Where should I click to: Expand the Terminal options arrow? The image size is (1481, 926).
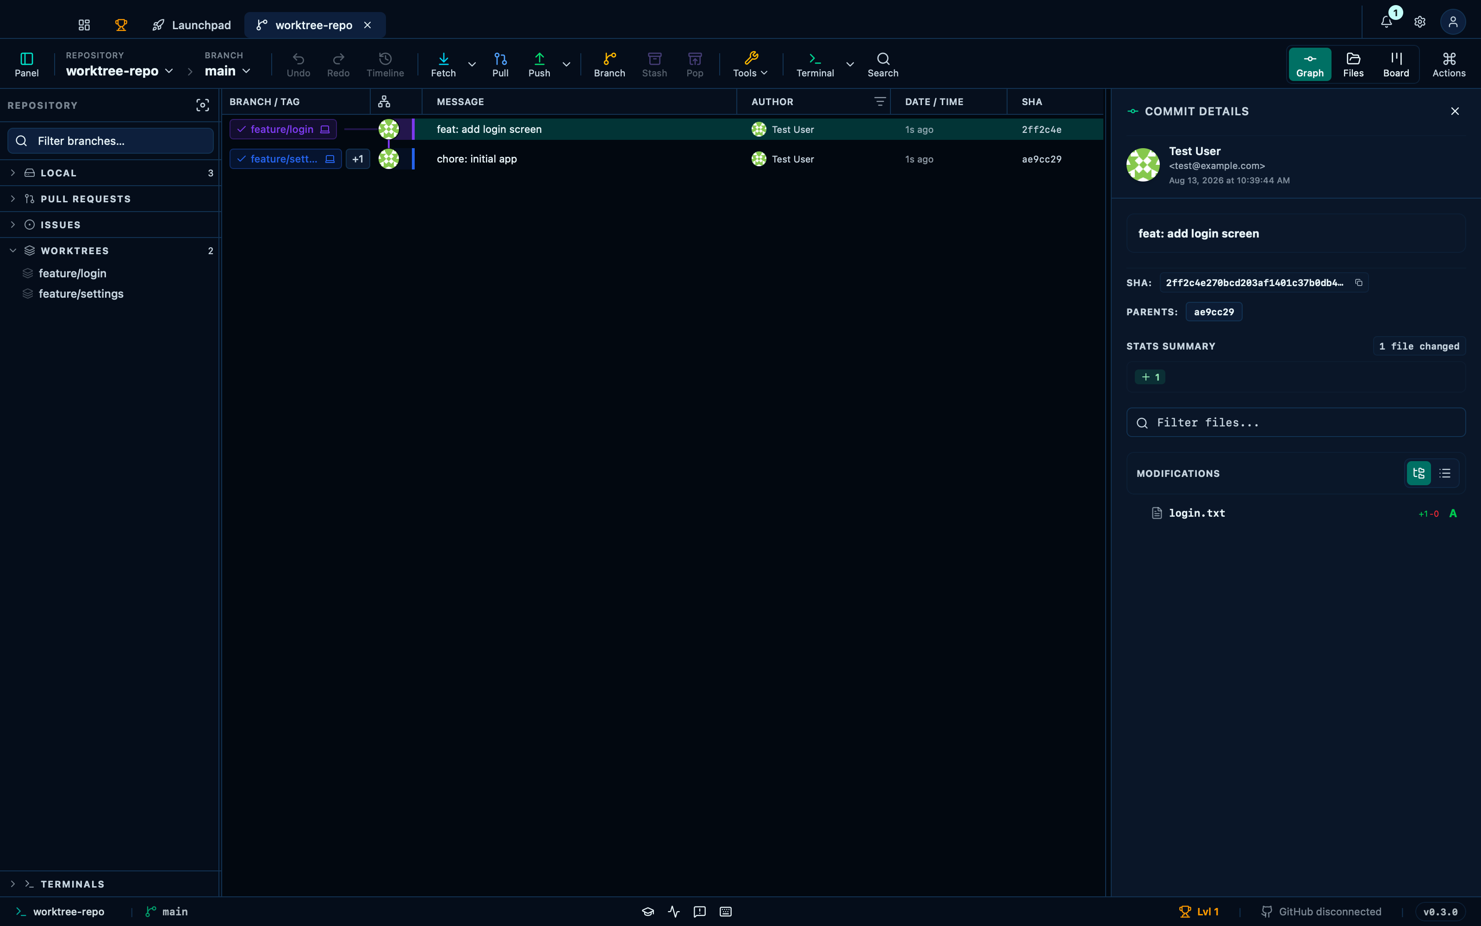click(850, 64)
